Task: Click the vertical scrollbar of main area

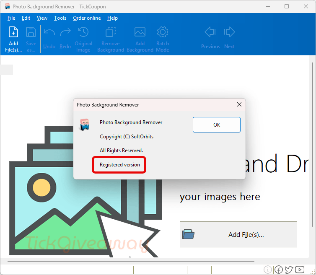Action: [312, 145]
